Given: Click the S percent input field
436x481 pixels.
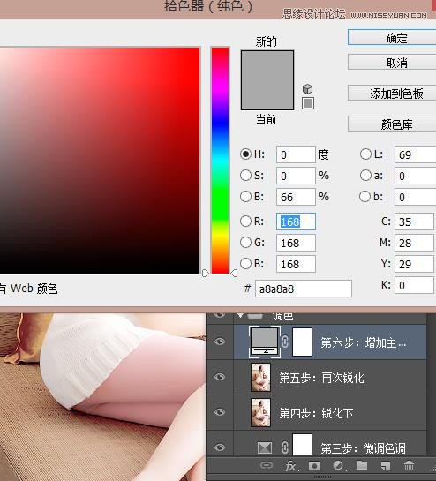Looking at the screenshot, I should click(x=296, y=176).
